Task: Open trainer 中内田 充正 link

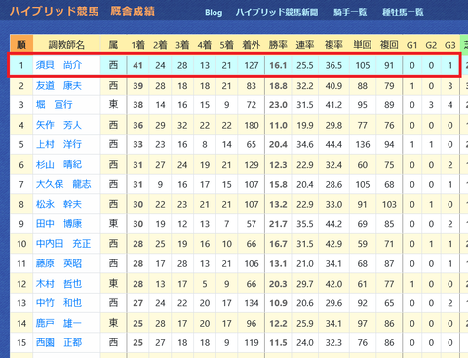Action: tap(63, 244)
